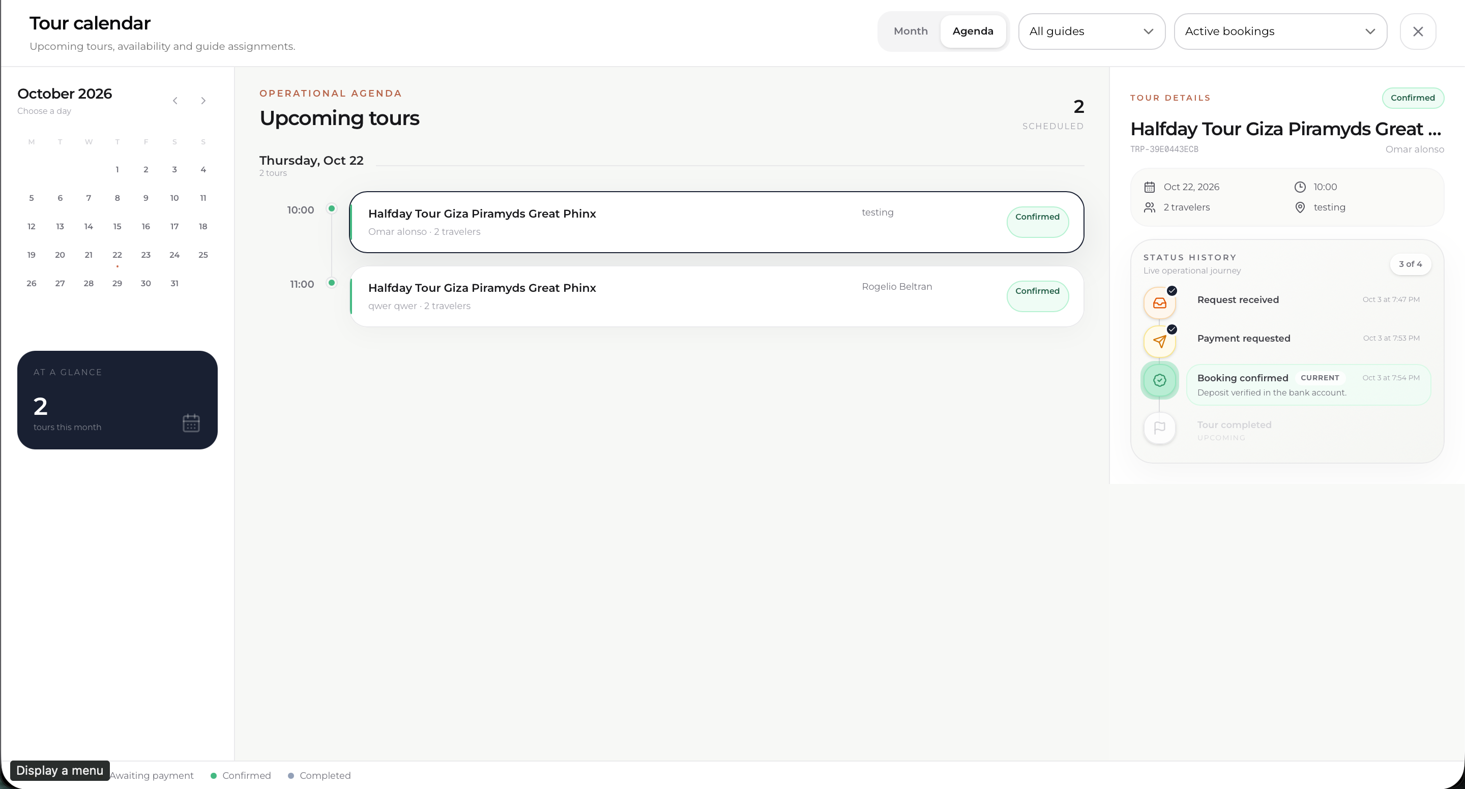This screenshot has width=1465, height=789.
Task: Click the Confirmed badge in Tour Details header
Action: [x=1413, y=98]
